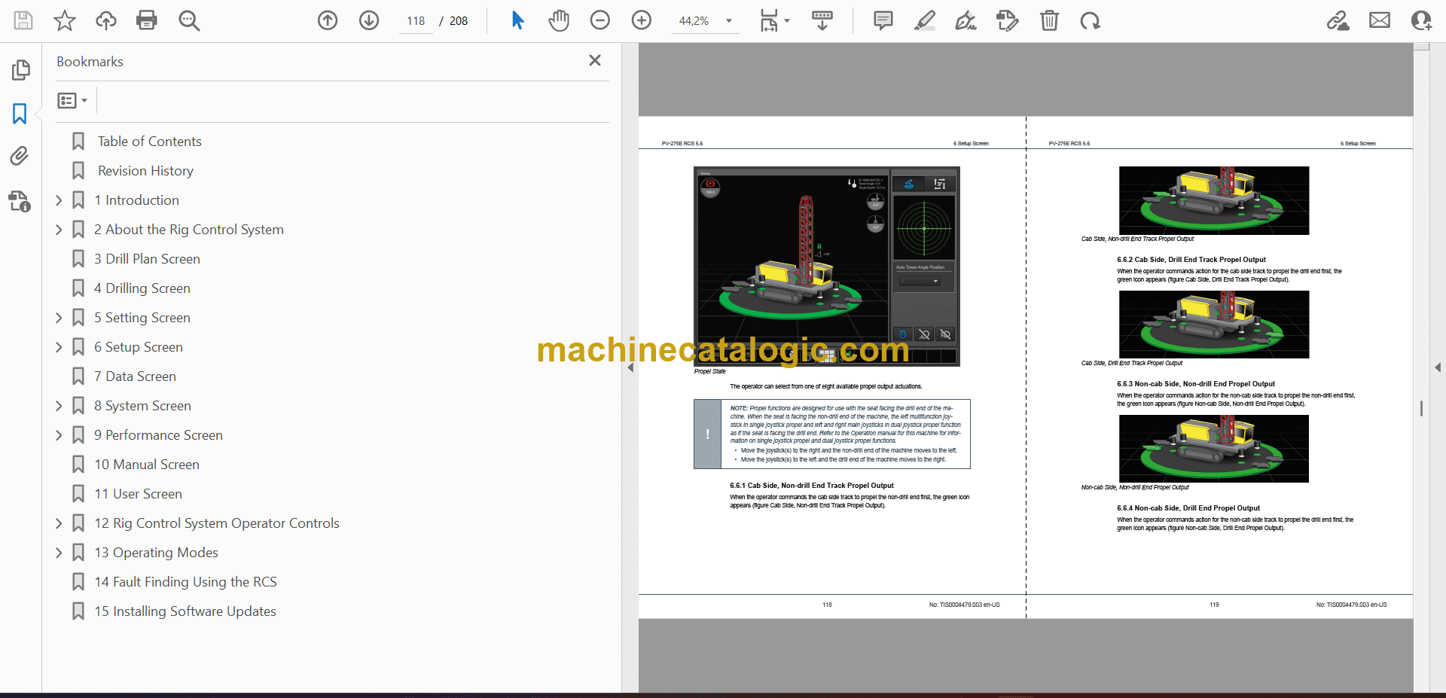Open the Table of Contents bookmark
The width and height of the screenshot is (1446, 698).
pos(149,142)
